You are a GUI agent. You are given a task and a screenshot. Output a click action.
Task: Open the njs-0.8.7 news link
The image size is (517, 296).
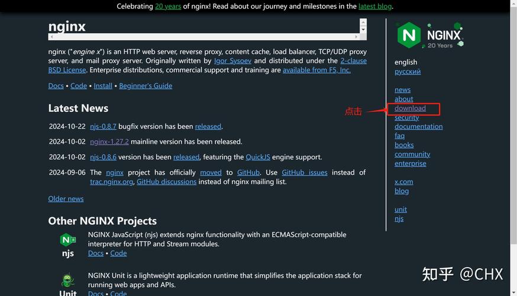[x=103, y=126]
